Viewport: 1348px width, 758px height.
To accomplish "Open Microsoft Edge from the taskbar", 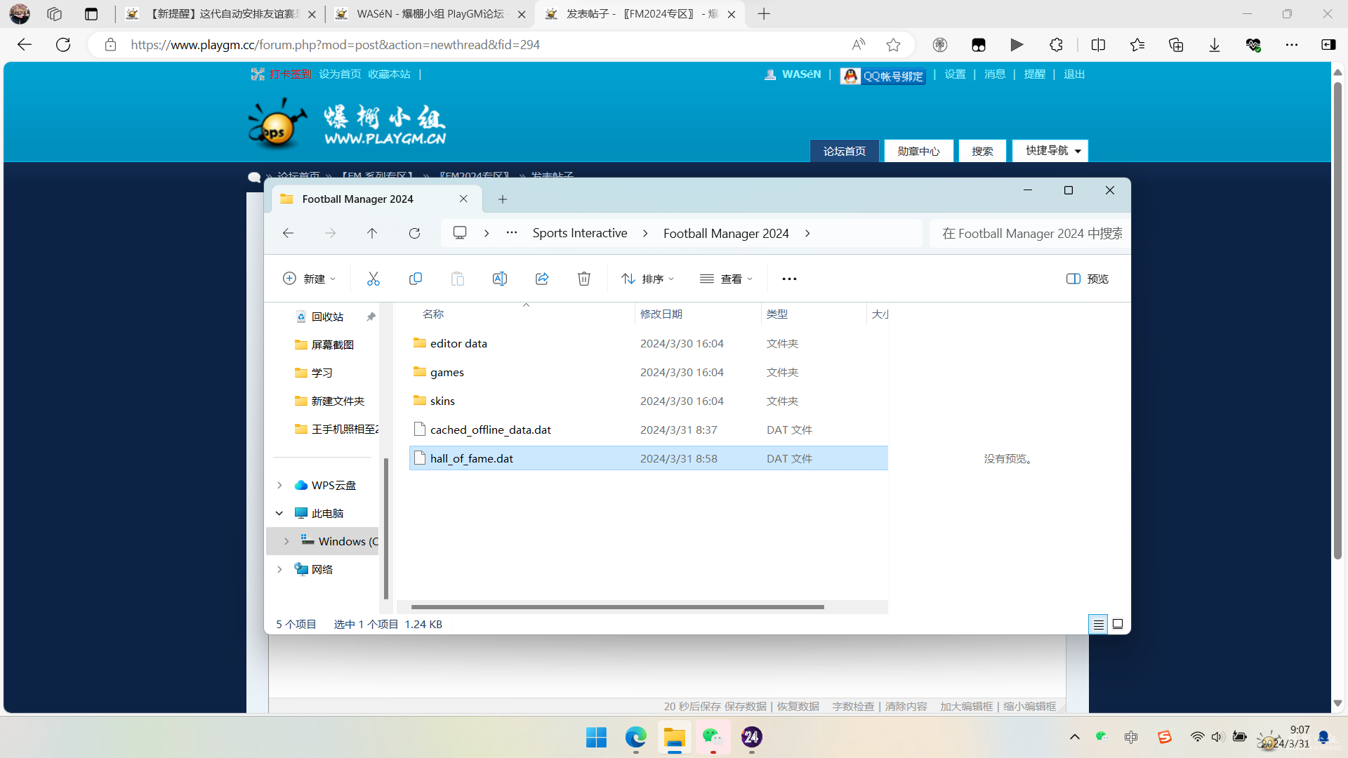I will (x=635, y=737).
